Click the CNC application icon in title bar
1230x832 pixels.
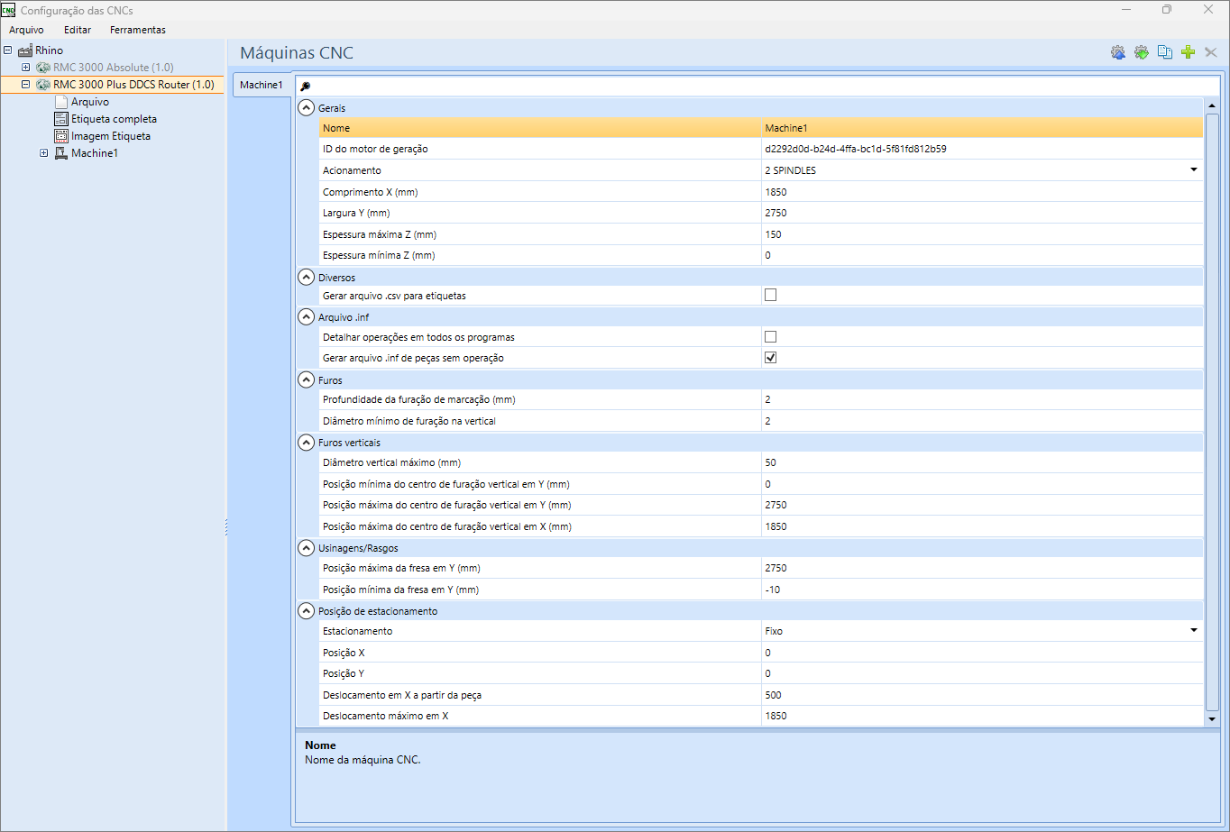pos(8,10)
